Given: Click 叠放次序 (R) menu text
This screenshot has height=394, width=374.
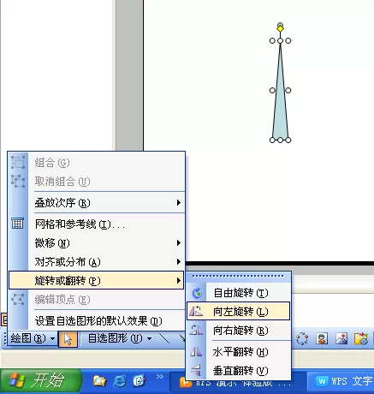Looking at the screenshot, I should tap(62, 203).
